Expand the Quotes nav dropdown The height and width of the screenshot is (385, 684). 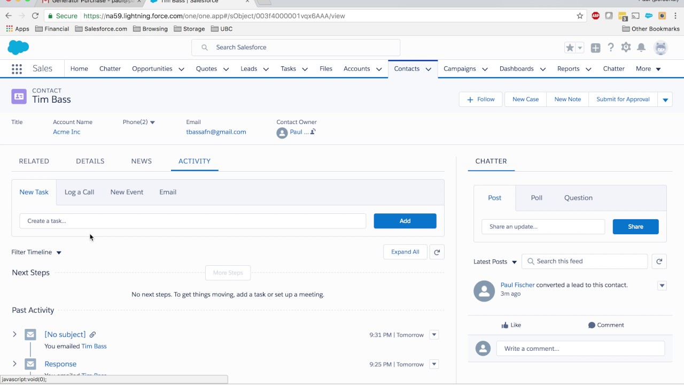pyautogui.click(x=226, y=69)
